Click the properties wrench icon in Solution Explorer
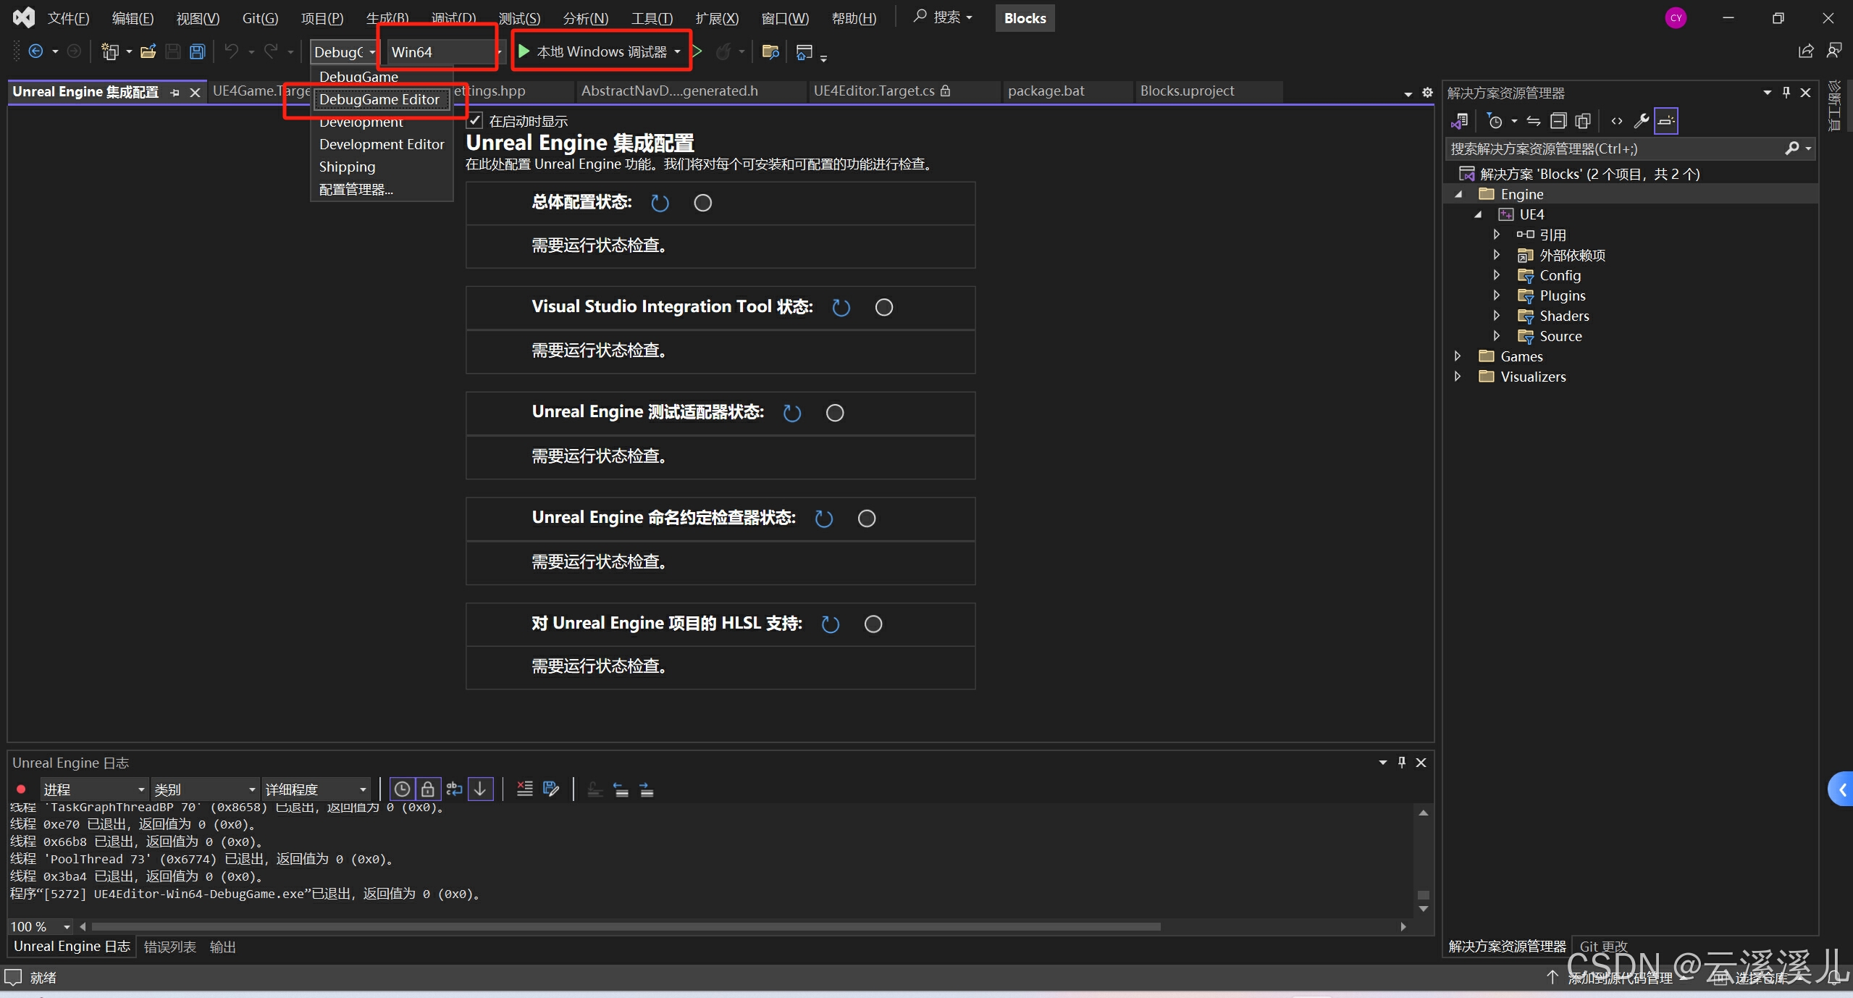1853x998 pixels. tap(1641, 121)
